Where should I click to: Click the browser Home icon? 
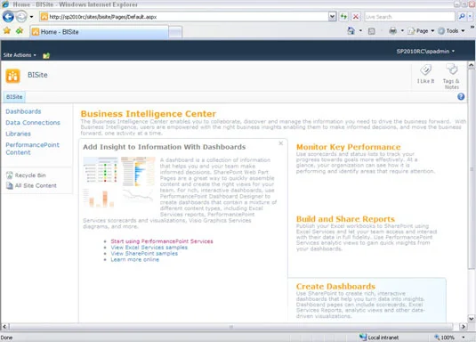pos(351,30)
